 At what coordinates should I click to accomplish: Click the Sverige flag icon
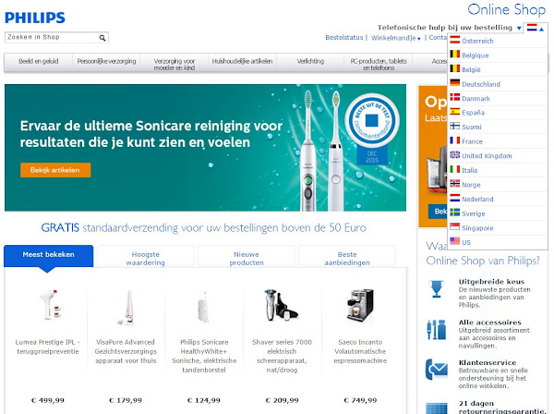[454, 213]
